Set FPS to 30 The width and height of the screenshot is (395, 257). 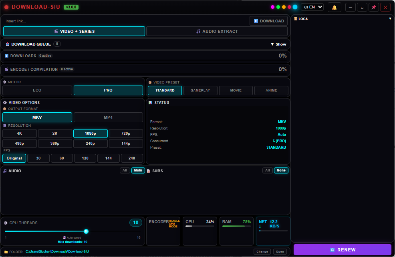click(x=38, y=158)
